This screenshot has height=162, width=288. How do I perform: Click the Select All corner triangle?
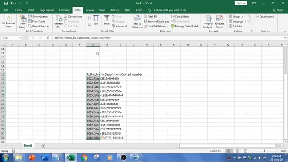pyautogui.click(x=3, y=45)
